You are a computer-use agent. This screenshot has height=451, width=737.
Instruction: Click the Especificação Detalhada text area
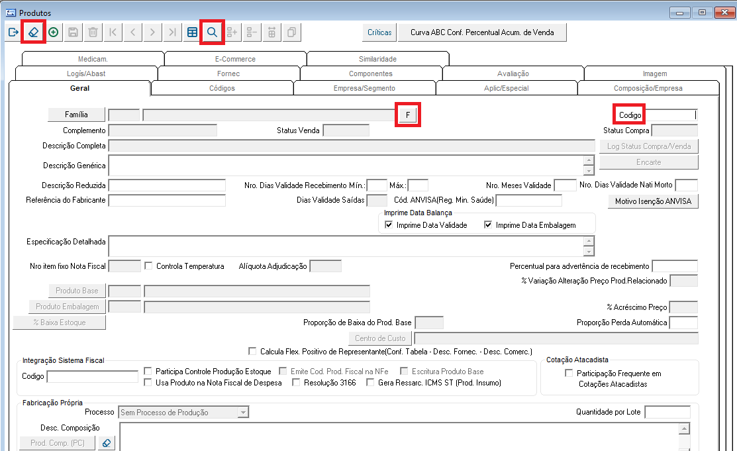pyautogui.click(x=346, y=246)
